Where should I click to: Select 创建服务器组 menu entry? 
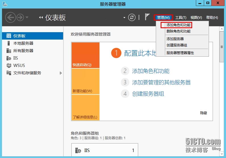[x=177, y=45]
